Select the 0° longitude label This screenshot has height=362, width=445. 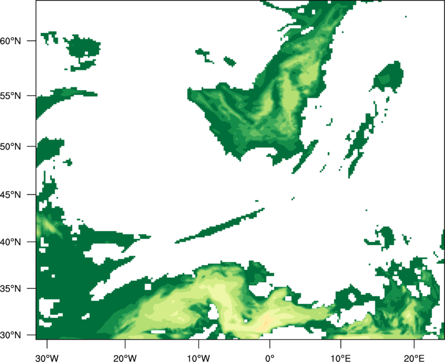(269, 358)
